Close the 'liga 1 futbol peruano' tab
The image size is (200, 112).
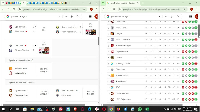pos(138,3)
